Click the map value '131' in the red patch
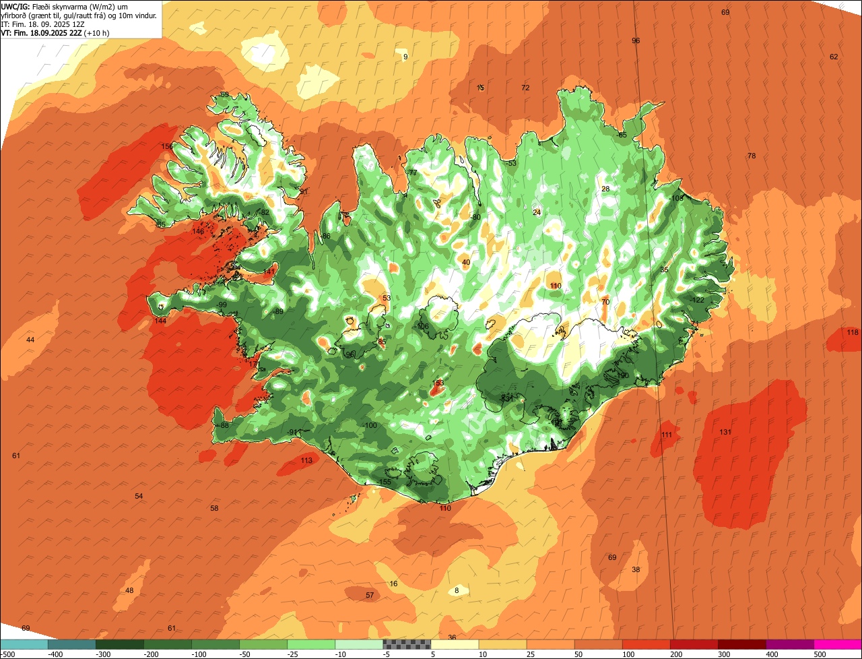Screen dimensions: 862x659 click(x=725, y=432)
